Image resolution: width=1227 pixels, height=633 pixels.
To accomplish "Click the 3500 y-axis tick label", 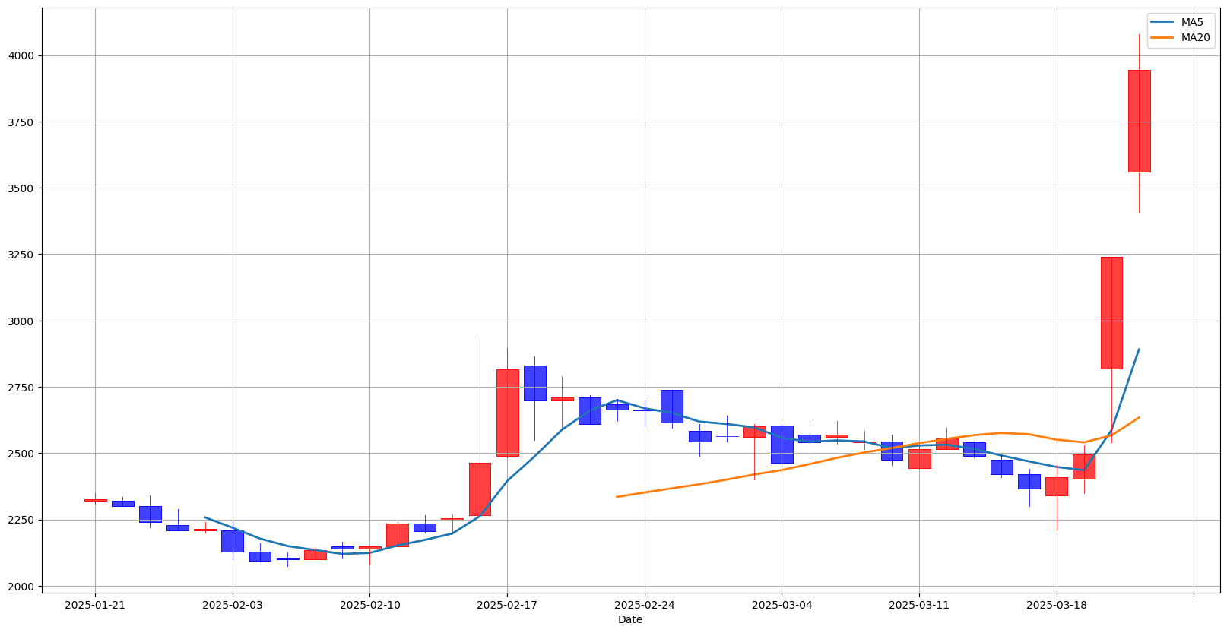I will point(21,188).
